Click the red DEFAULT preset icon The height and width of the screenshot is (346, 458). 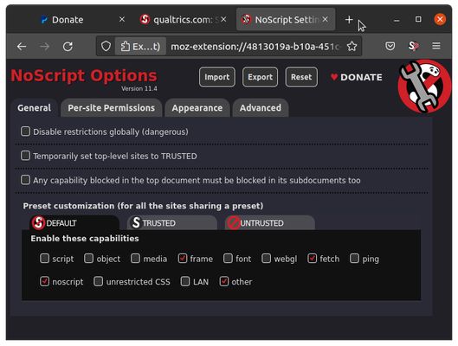(x=38, y=223)
